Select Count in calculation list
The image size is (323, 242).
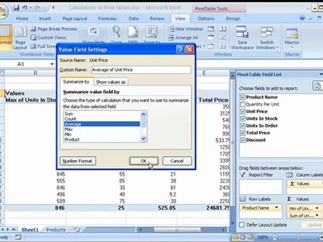coord(102,119)
